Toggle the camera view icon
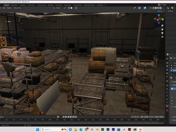The width and height of the screenshot is (176, 132). (162, 33)
